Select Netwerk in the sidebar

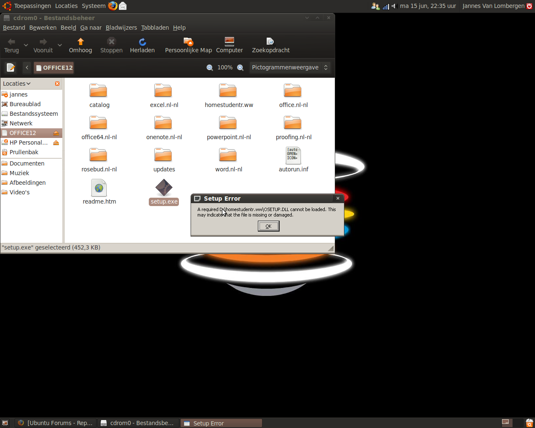click(31, 123)
